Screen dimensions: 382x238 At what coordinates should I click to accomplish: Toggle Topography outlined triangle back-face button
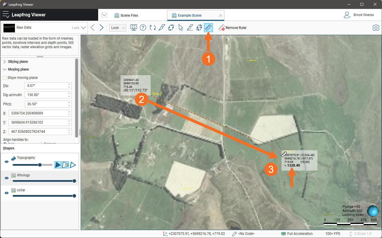coord(73,165)
